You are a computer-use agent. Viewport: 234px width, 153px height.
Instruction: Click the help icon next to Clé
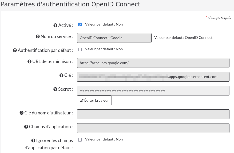61,76
